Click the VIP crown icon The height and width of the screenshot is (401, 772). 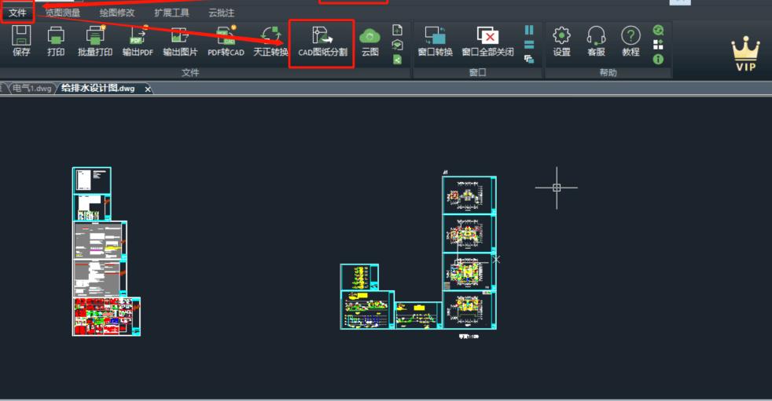745,54
